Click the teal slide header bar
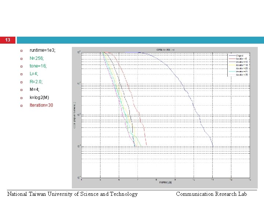This screenshot has width=264, height=198. click(x=140, y=40)
